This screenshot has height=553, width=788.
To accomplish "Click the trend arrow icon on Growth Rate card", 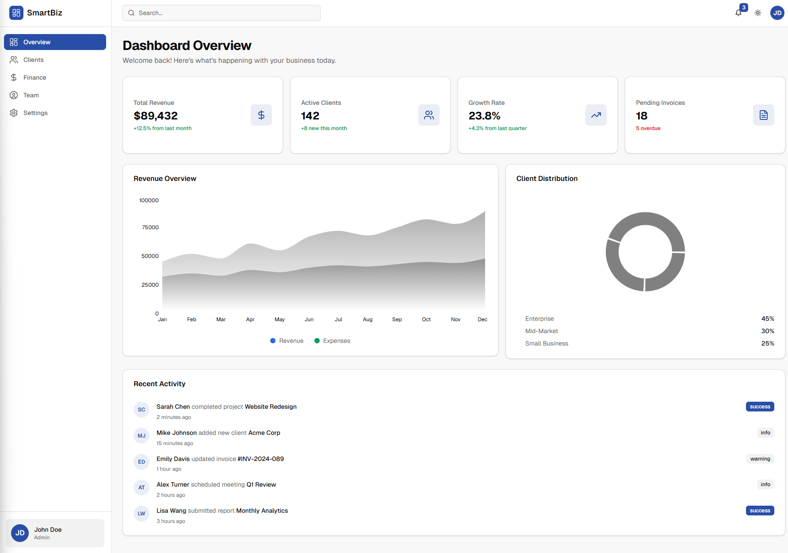I will (x=596, y=115).
